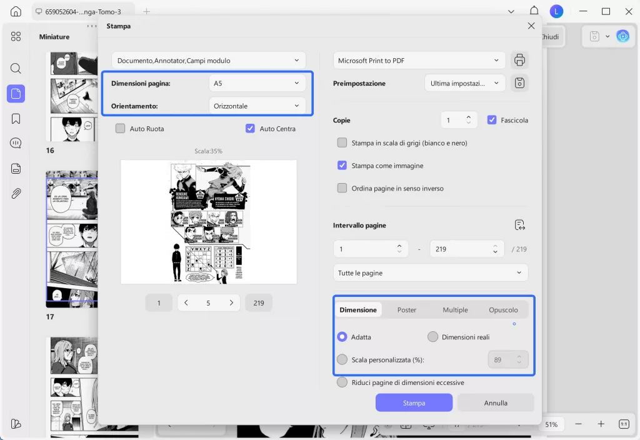Switch to the Multiple tab
640x440 pixels.
tap(455, 310)
